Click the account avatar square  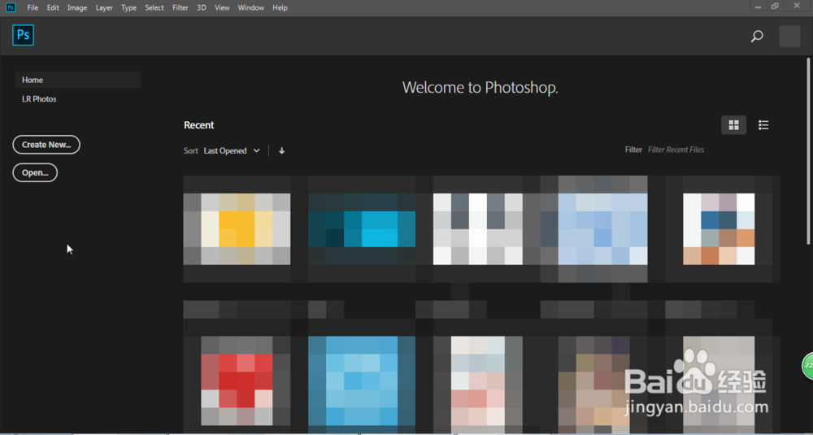[789, 37]
